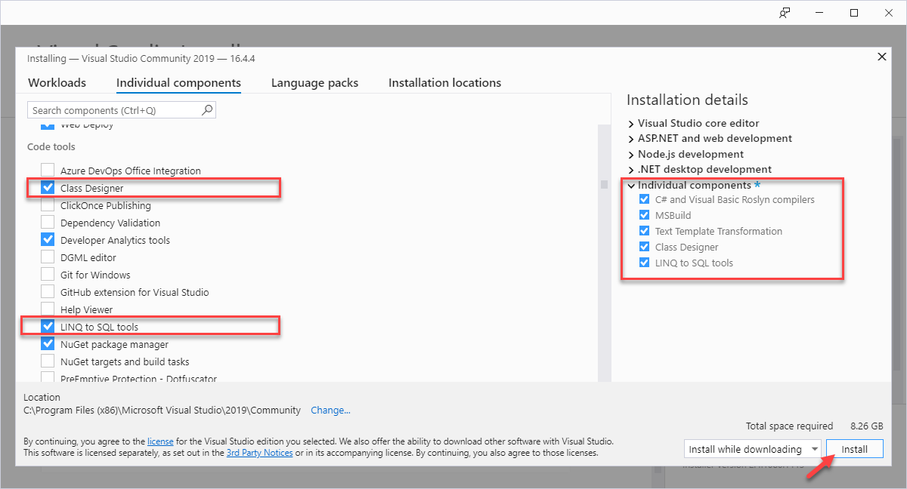Expand the .NET desktop development section
The height and width of the screenshot is (489, 907).
coord(632,170)
